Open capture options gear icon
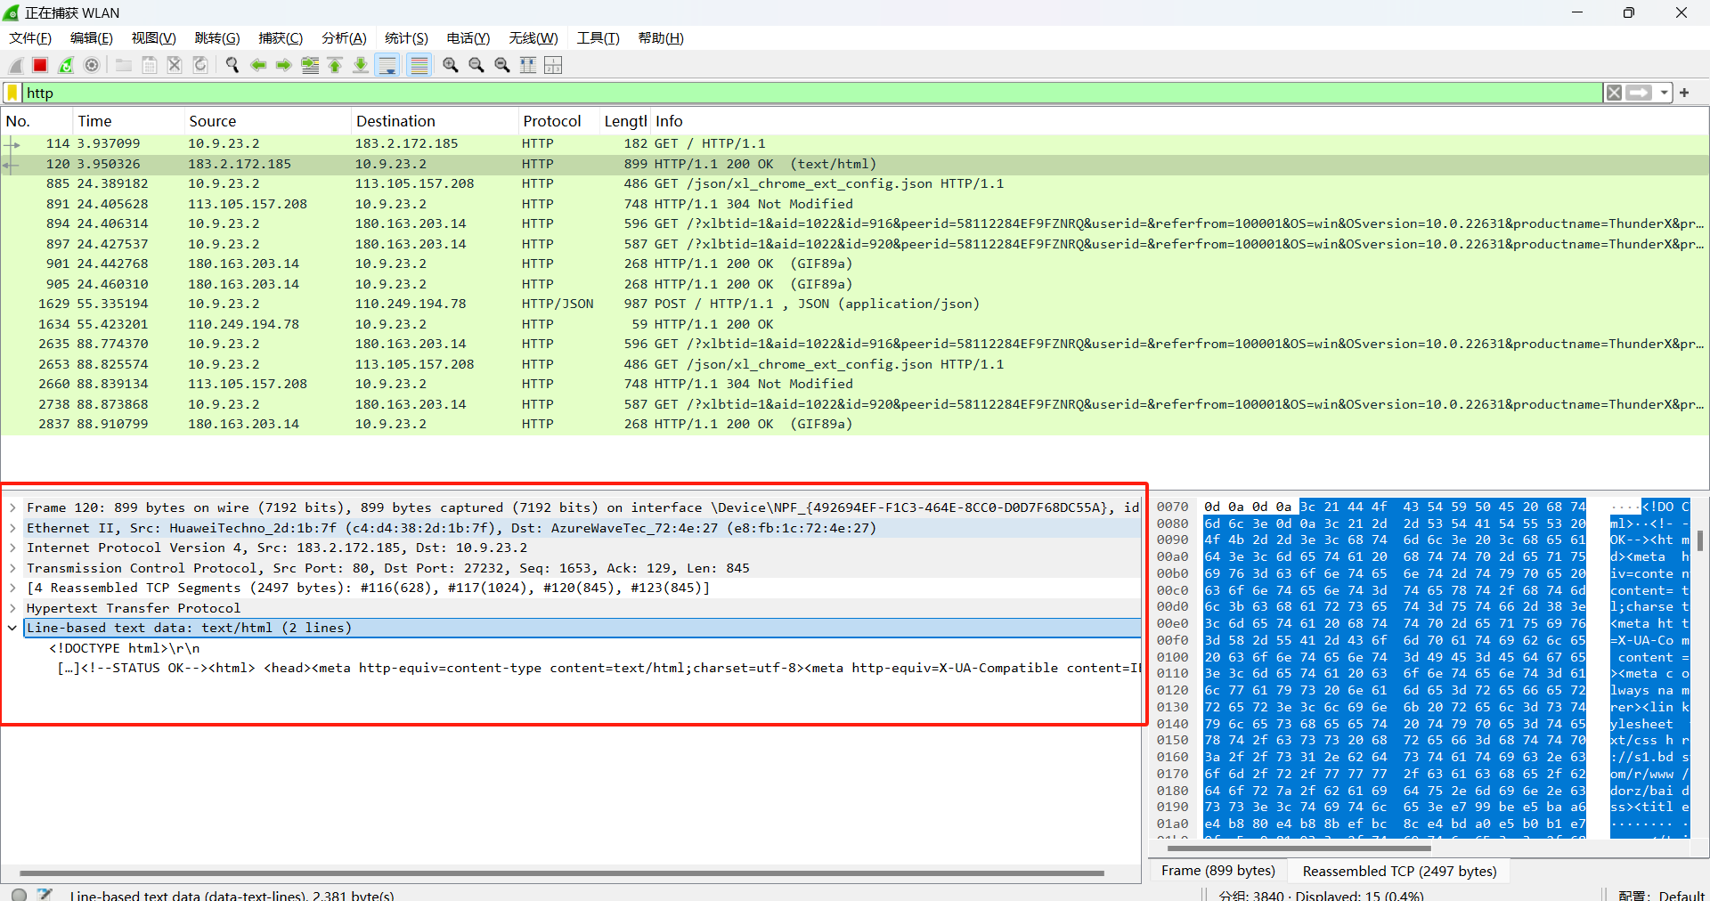This screenshot has height=901, width=1710. [92, 65]
